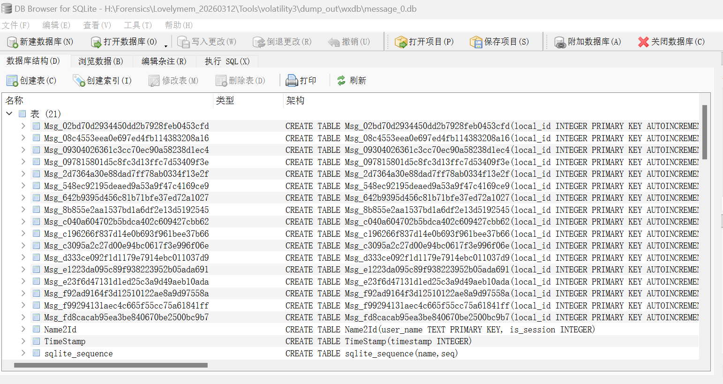The height and width of the screenshot is (384, 723).
Task: Click the Create Table (创建表) icon
Action: coord(12,81)
